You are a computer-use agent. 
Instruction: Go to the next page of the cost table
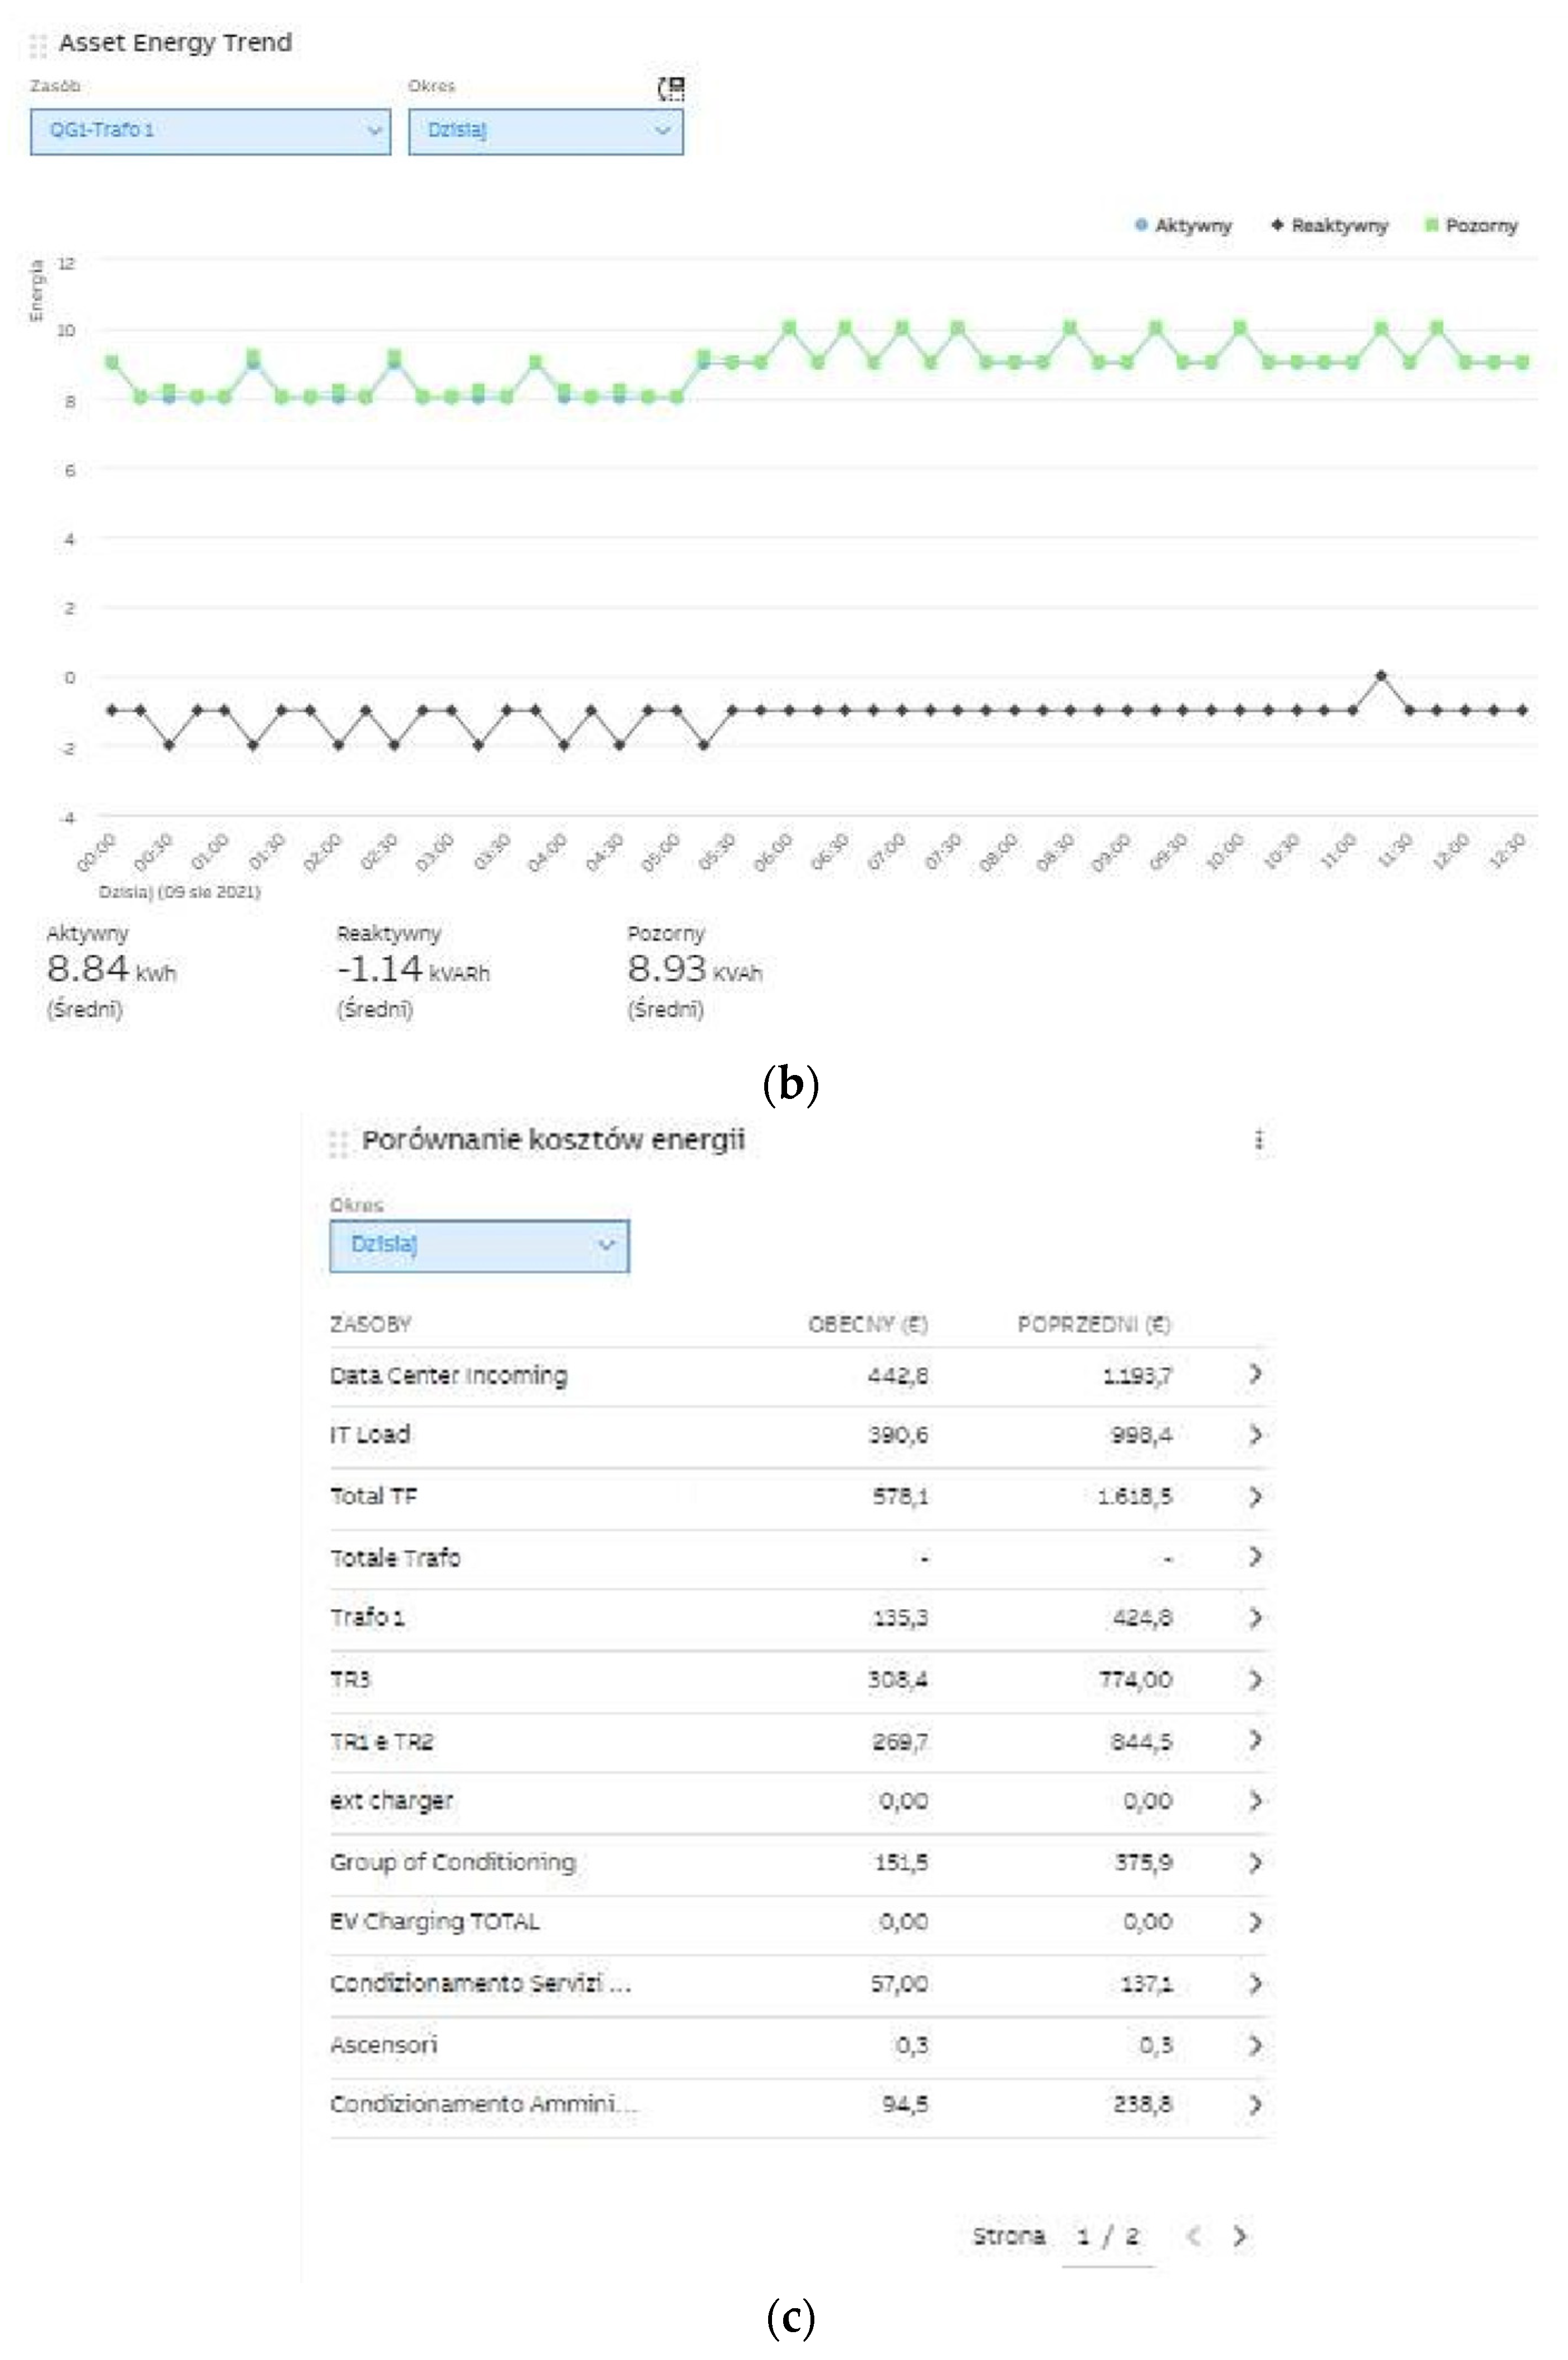pyautogui.click(x=1240, y=2236)
